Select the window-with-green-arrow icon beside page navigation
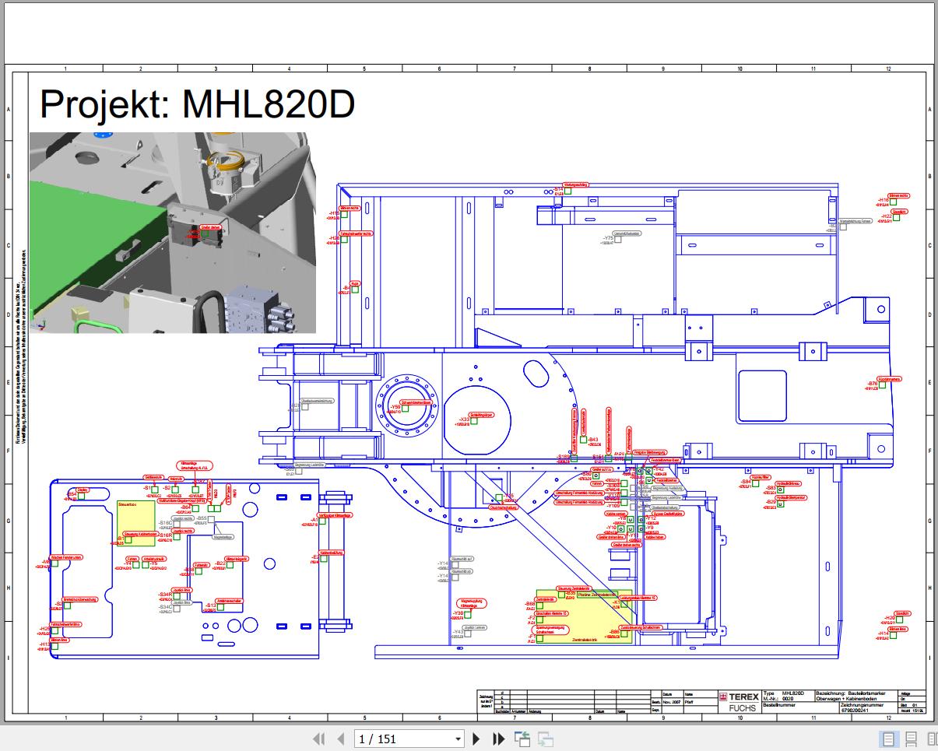Image resolution: width=938 pixels, height=751 pixels. coord(522,738)
